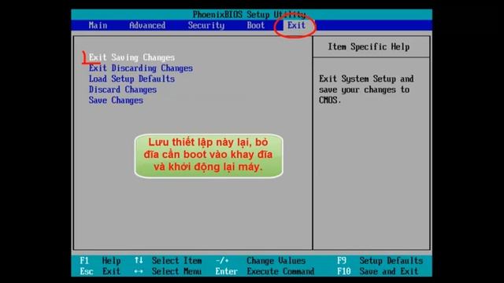Select Exit Discarding Changes

tap(141, 68)
